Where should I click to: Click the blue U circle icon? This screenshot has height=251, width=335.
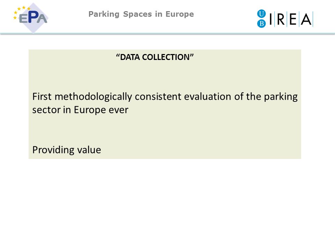click(x=261, y=14)
